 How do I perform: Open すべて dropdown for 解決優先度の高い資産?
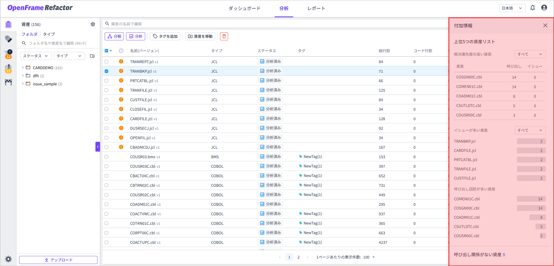(530, 54)
